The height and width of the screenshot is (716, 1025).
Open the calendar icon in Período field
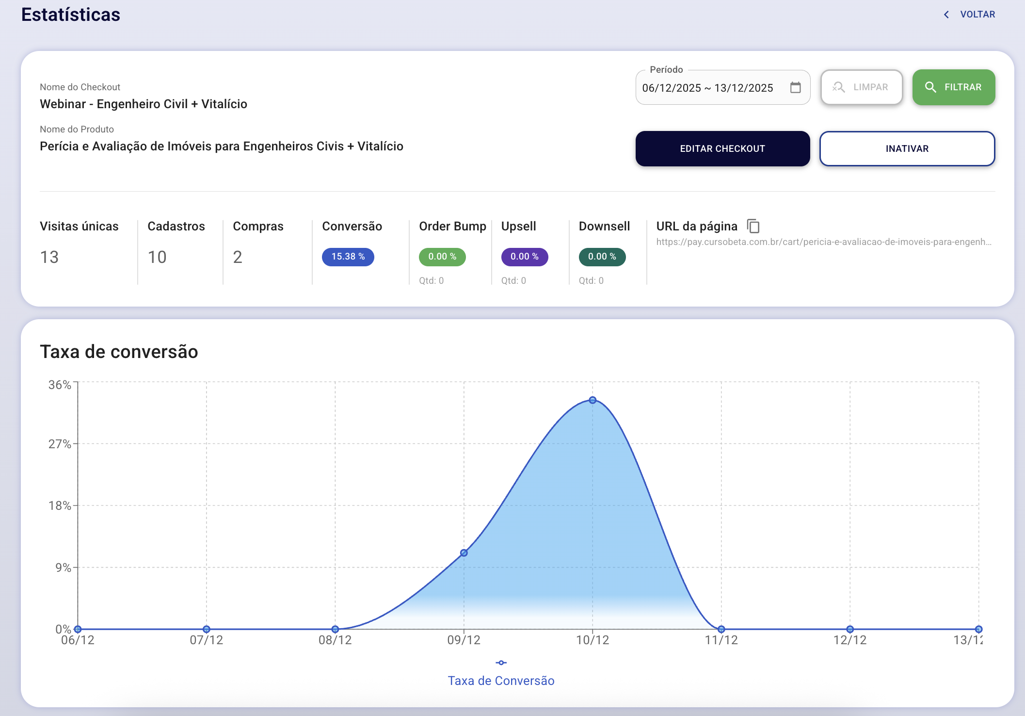(x=795, y=87)
